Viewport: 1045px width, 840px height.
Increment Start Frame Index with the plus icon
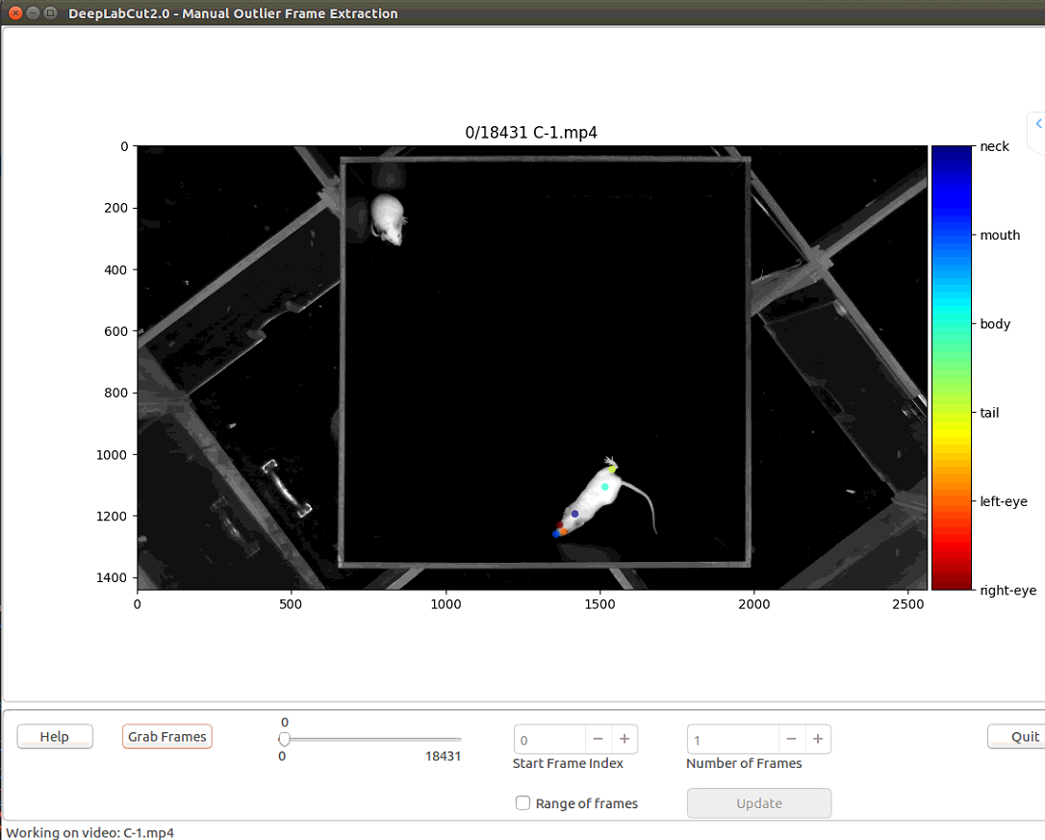click(x=624, y=739)
